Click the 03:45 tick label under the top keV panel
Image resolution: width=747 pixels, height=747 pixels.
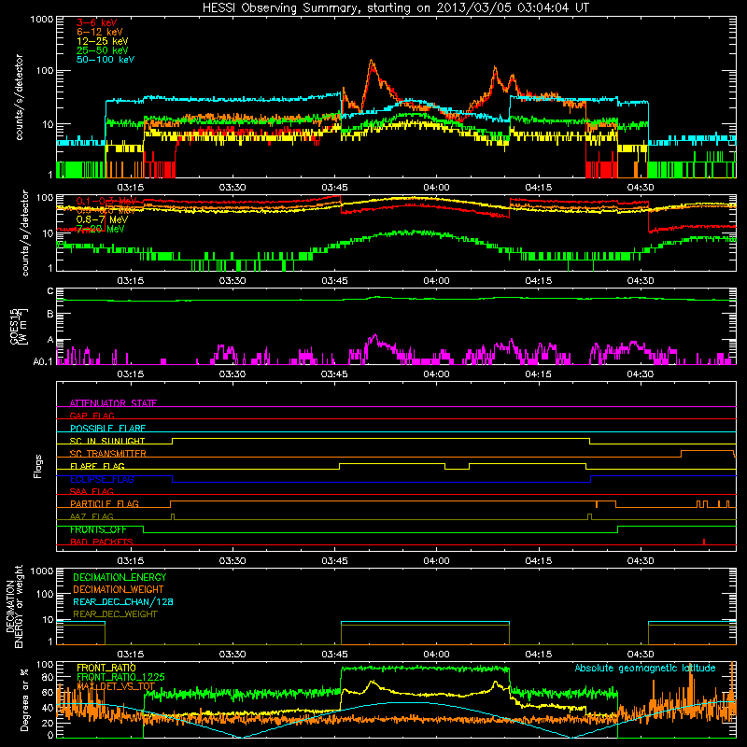334,188
